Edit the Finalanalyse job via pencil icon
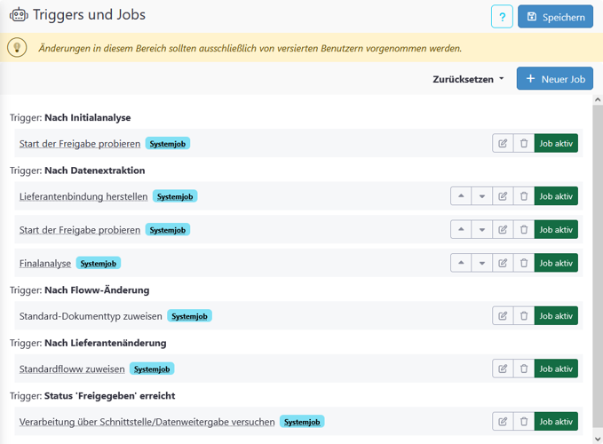 coord(503,263)
